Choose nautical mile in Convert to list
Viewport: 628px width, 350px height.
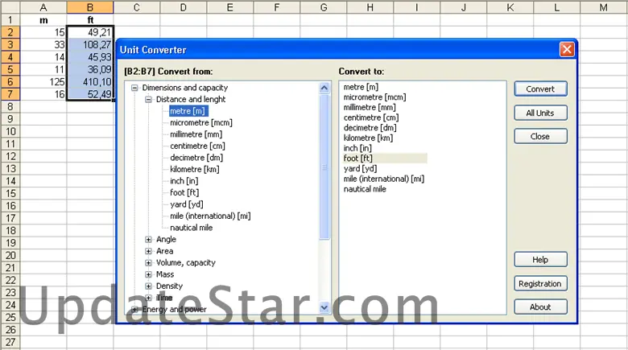(x=365, y=189)
